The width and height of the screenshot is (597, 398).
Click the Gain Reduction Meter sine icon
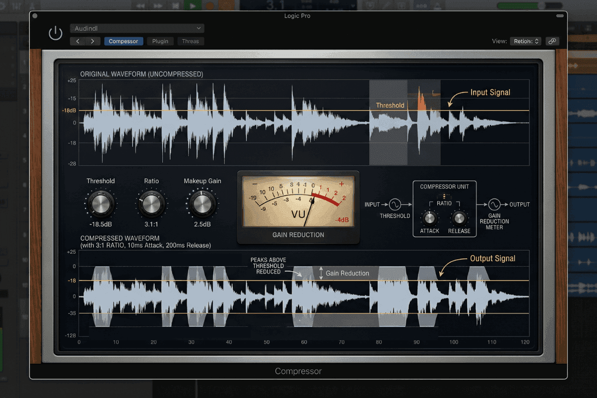click(x=494, y=204)
